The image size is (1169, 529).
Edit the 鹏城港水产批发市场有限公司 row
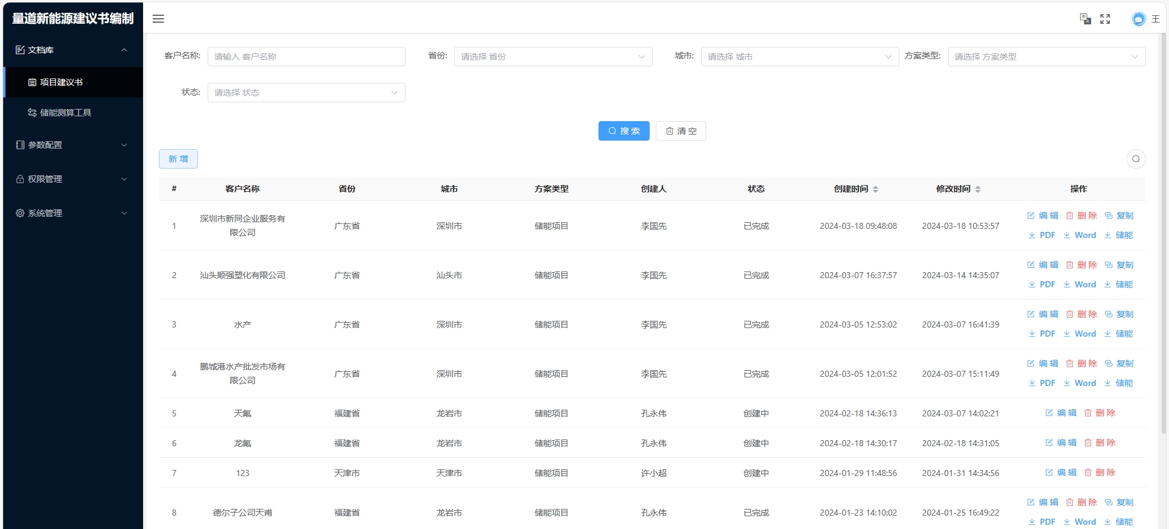pyautogui.click(x=1042, y=363)
